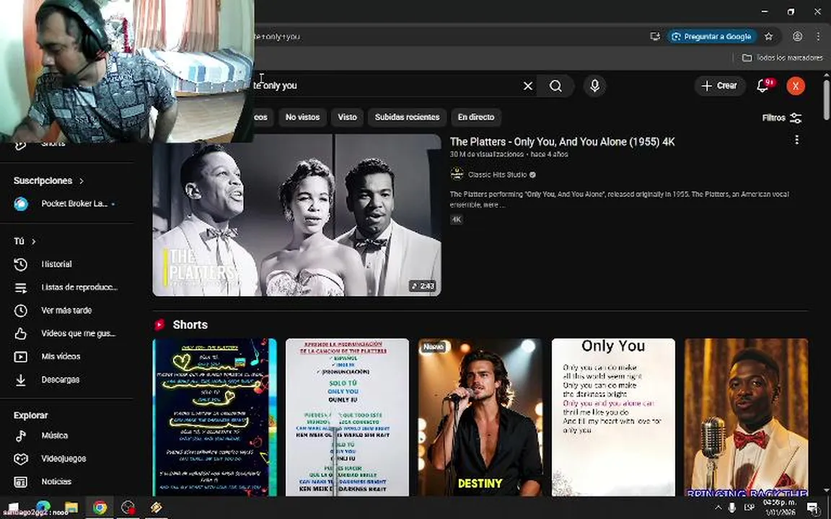The height and width of the screenshot is (519, 831).
Task: Open the Historial sidebar label
Action: click(x=57, y=265)
